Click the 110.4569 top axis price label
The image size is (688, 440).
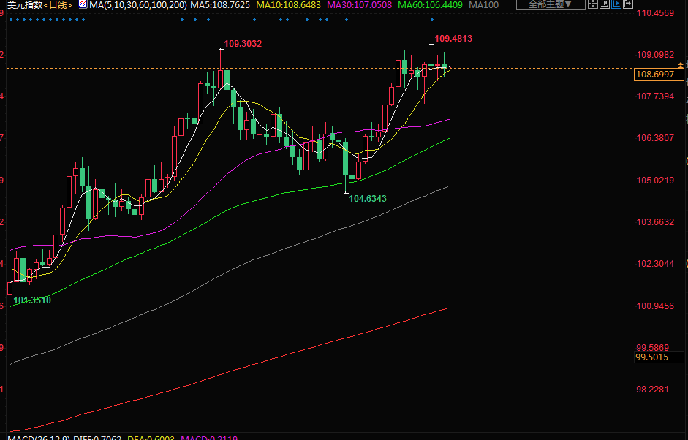click(x=654, y=13)
